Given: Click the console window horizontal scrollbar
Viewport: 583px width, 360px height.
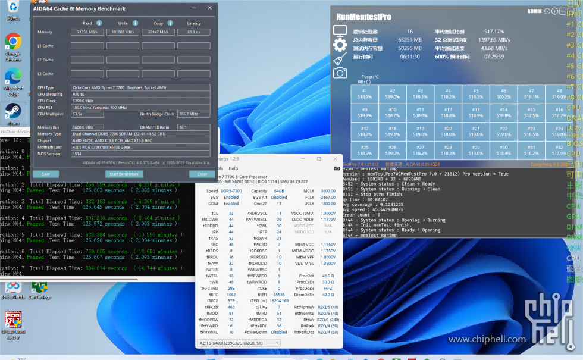Looking at the screenshot, I should coord(69,278).
